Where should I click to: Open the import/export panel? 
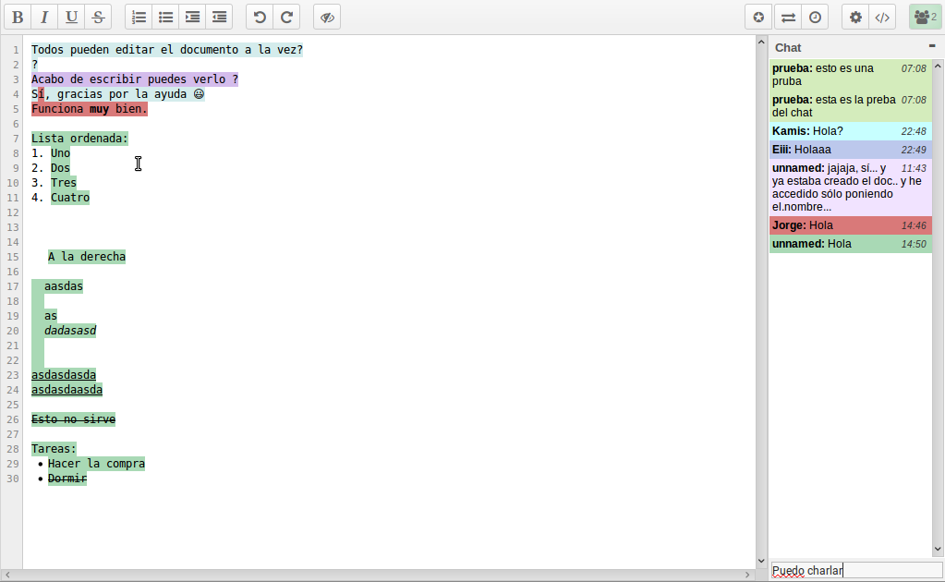[787, 17]
